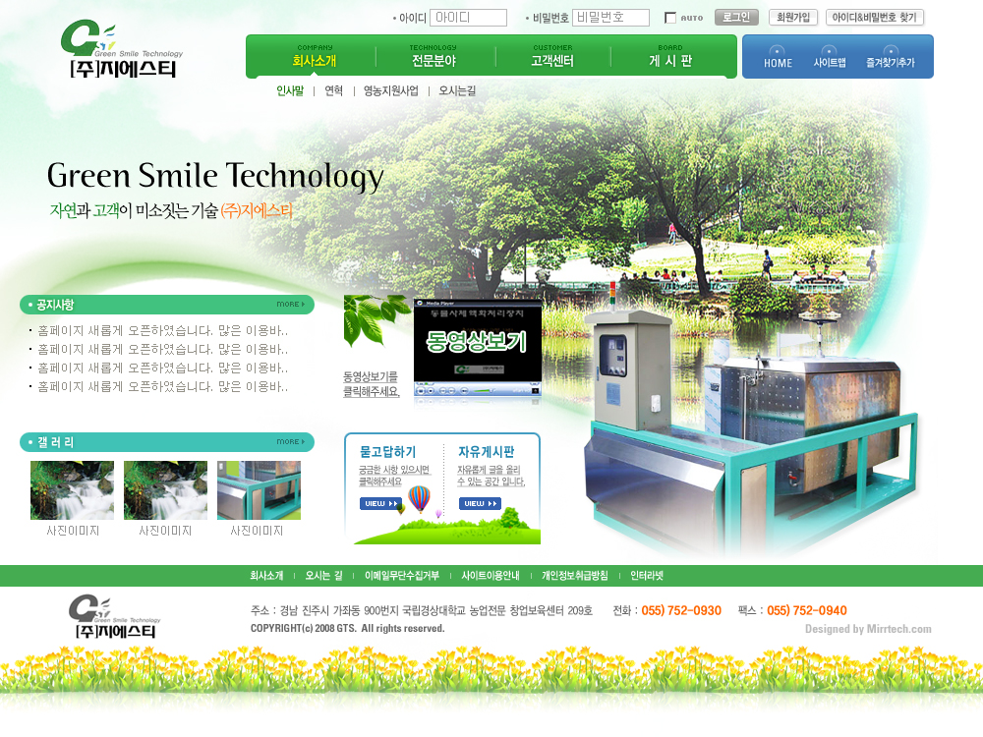
Task: Click the footer GTS logo
Action: click(115, 618)
